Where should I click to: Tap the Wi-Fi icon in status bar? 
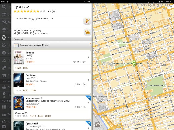pyautogui.click(x=8, y=2)
